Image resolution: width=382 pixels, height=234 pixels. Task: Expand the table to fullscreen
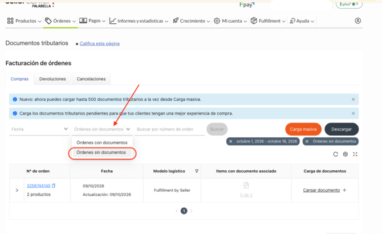(x=355, y=154)
